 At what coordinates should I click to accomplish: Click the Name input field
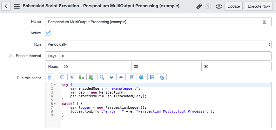[x=158, y=22]
